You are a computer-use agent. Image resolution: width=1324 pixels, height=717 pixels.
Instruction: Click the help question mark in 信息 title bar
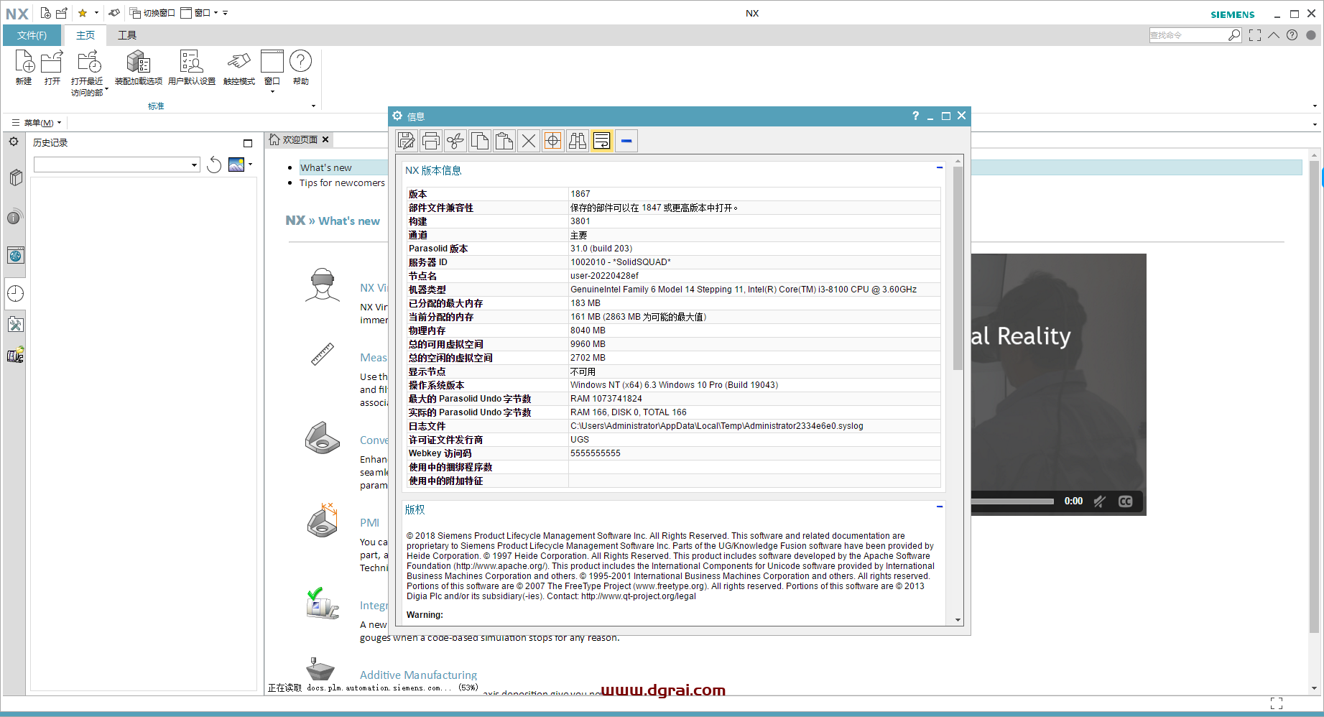coord(915,116)
